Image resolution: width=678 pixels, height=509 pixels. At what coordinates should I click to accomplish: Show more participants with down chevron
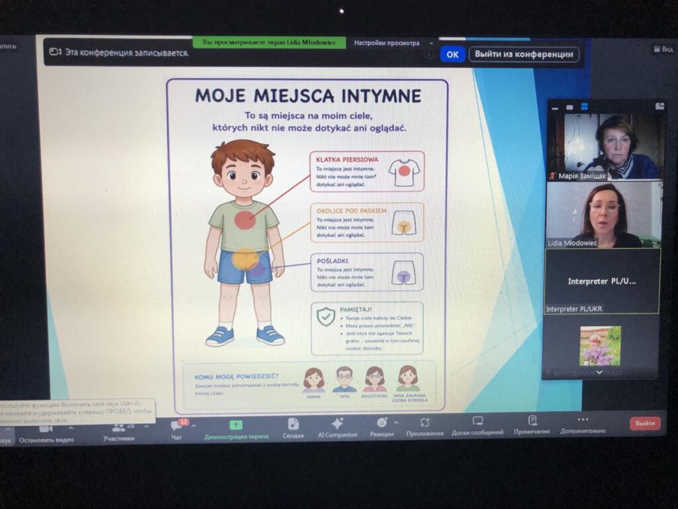pyautogui.click(x=599, y=372)
